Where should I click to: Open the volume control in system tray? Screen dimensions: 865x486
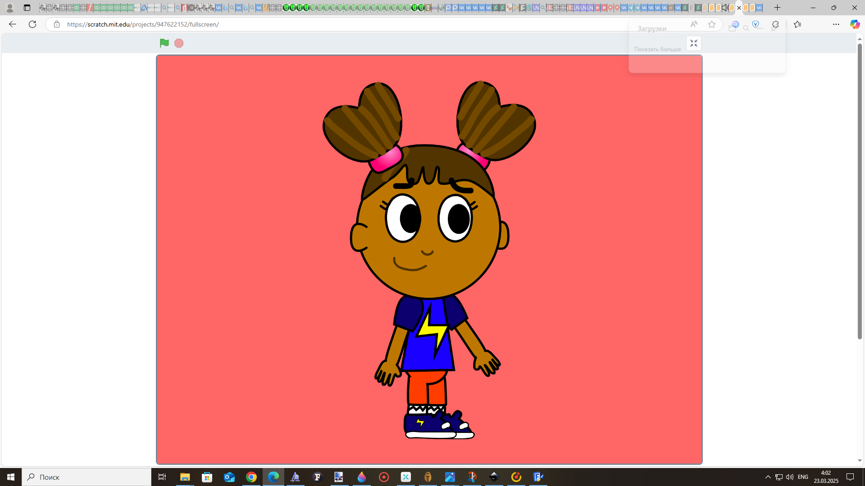790,477
